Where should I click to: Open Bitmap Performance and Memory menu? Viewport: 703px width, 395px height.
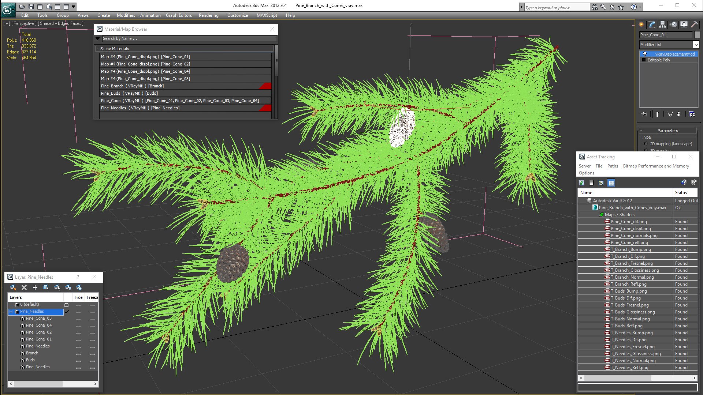[x=656, y=166]
